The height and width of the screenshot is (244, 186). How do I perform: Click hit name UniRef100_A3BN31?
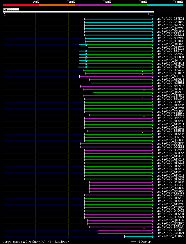(x=170, y=57)
